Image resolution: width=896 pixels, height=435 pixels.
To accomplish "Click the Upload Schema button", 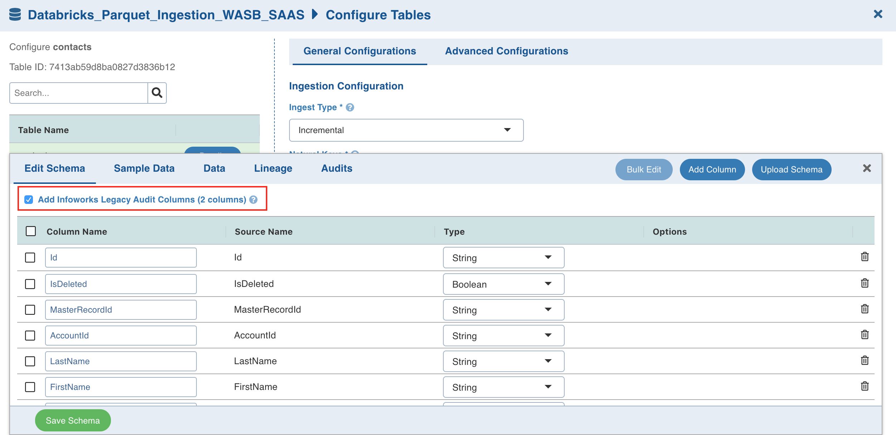I will tap(792, 170).
